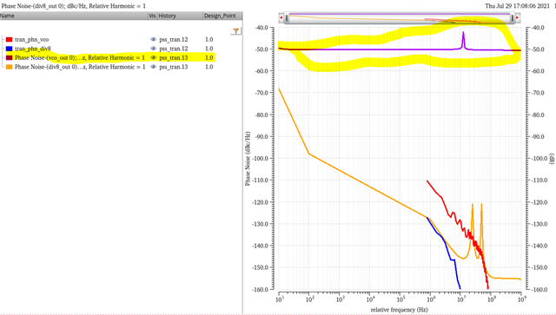Click Design_Point 1.0 value of tran_phn_vco
Viewport: 556px width, 315px height.
208,39
